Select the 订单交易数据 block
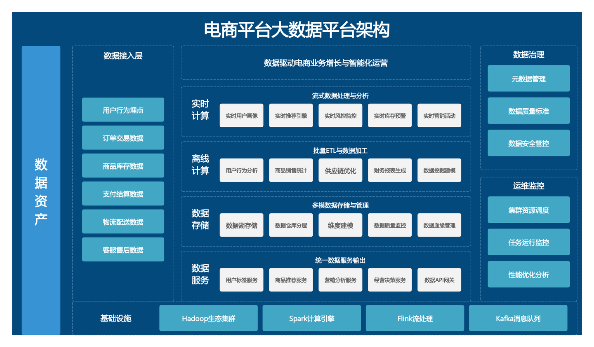Viewport: 594px width, 347px height. tap(123, 138)
